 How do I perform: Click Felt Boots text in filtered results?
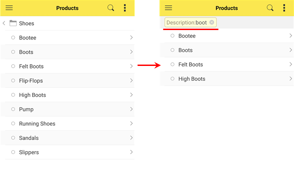(191, 65)
